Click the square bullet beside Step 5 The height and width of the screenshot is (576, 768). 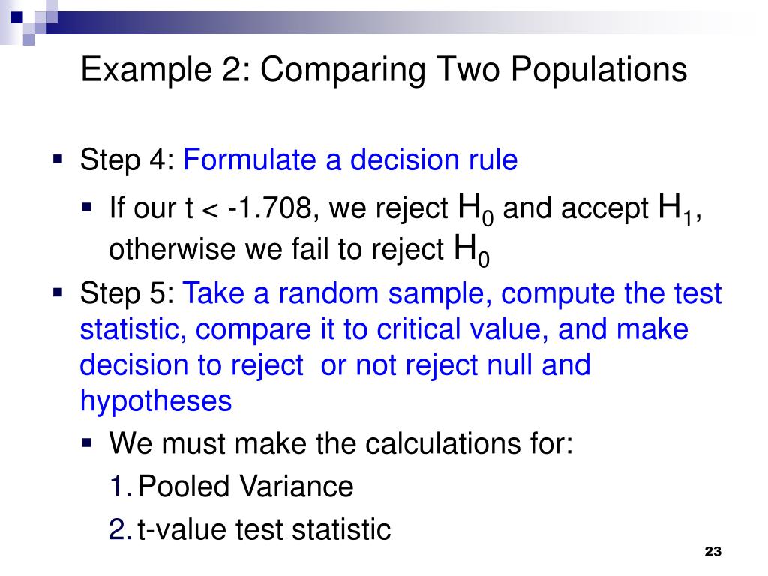[58, 293]
